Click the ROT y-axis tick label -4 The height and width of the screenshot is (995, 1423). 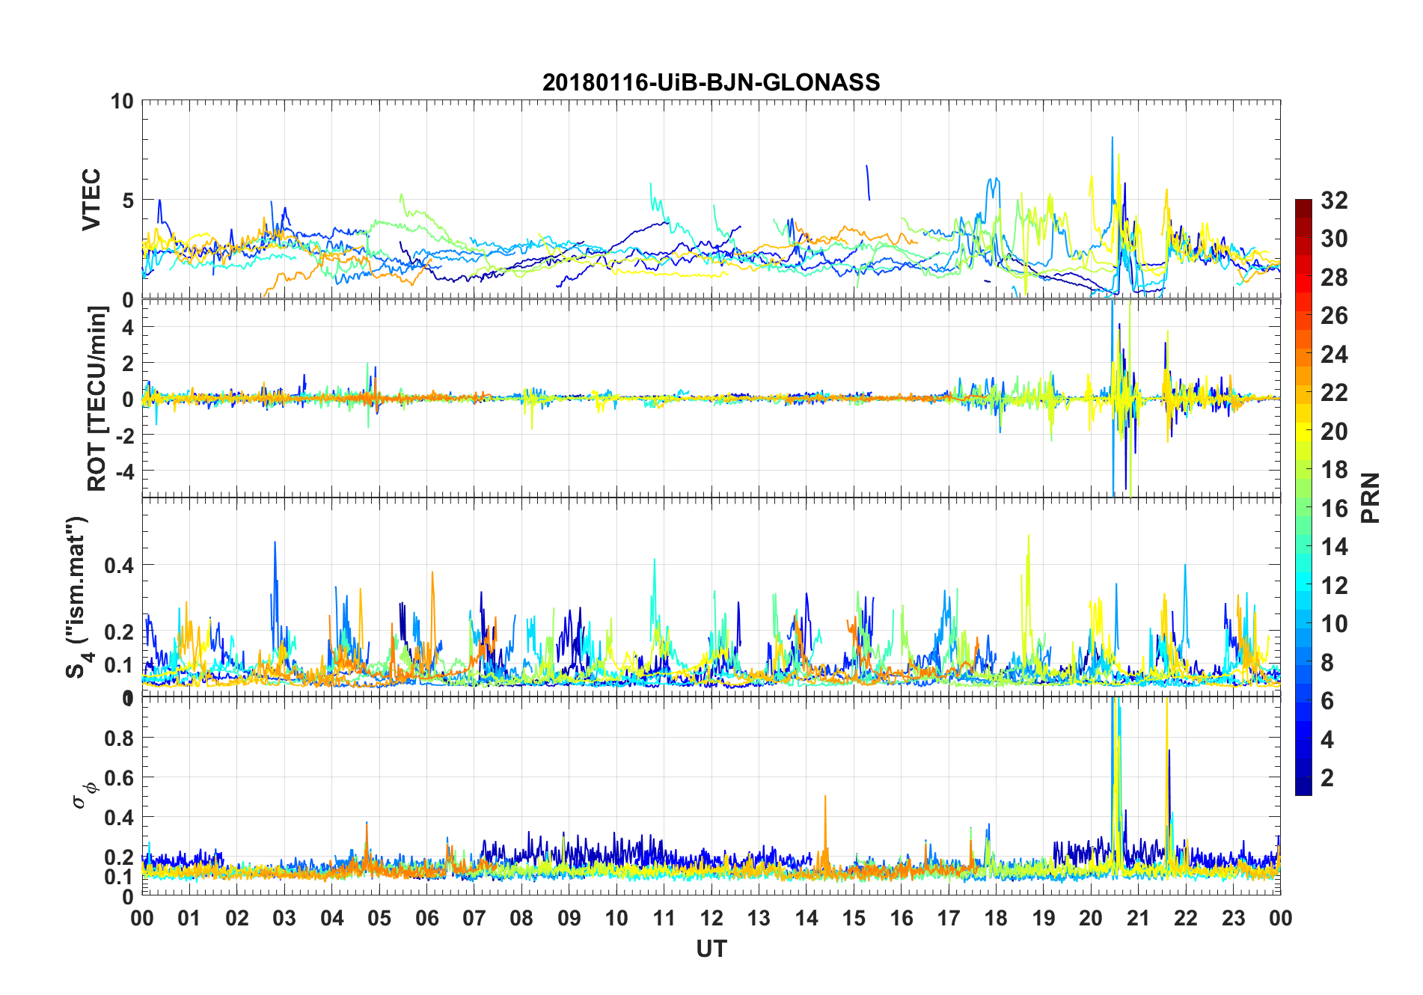pyautogui.click(x=125, y=471)
